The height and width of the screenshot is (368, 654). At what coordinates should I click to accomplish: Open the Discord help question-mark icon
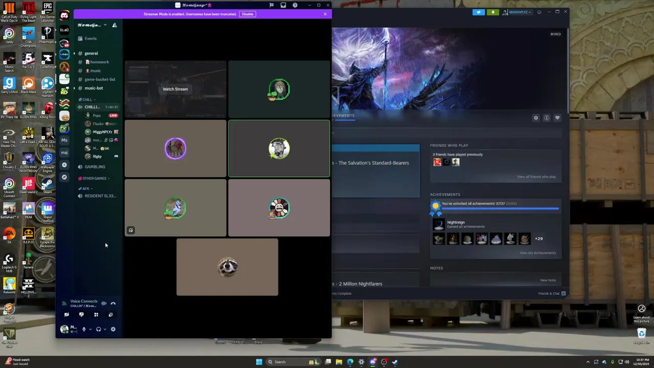(x=295, y=5)
